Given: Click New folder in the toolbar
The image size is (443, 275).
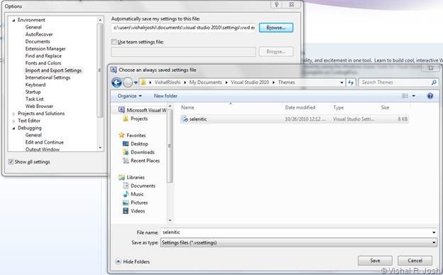Looking at the screenshot, I should (x=165, y=96).
